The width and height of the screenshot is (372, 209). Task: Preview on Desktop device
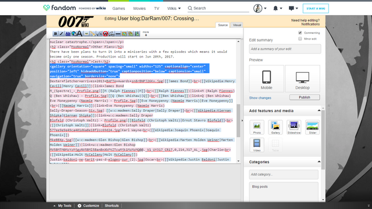(302, 79)
